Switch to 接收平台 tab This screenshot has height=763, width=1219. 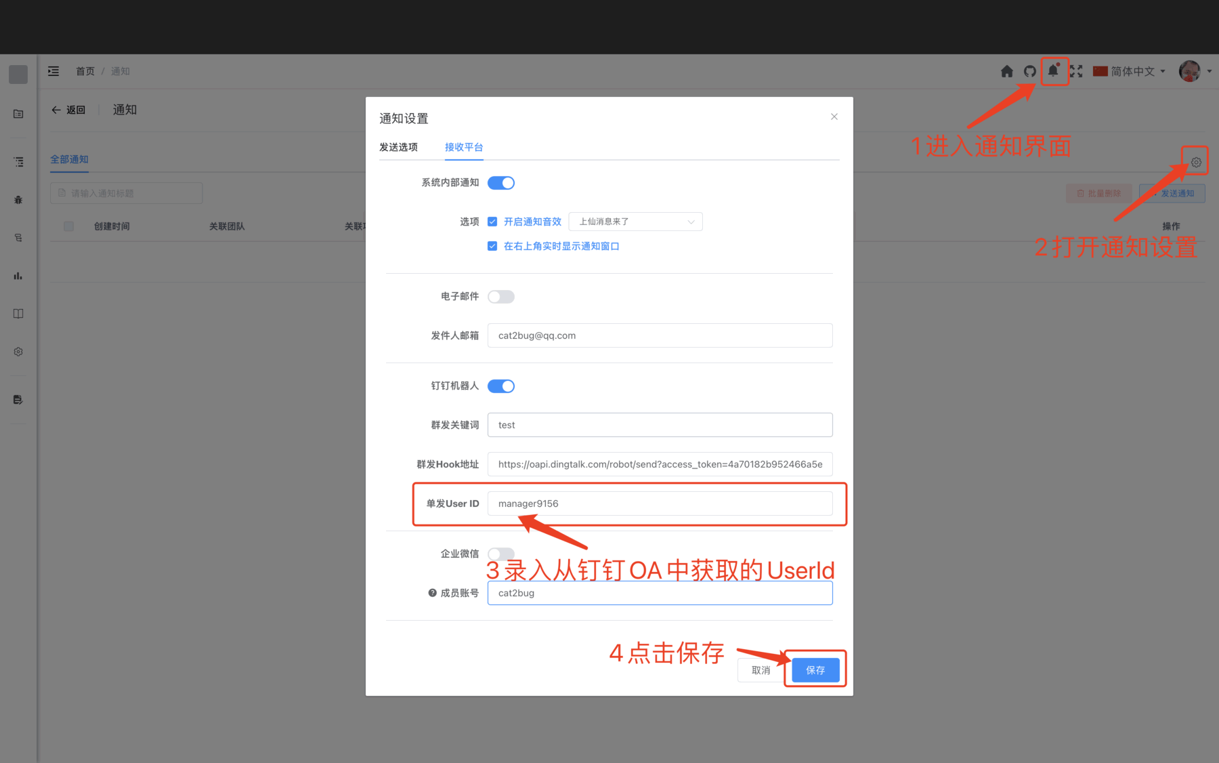[x=464, y=147]
